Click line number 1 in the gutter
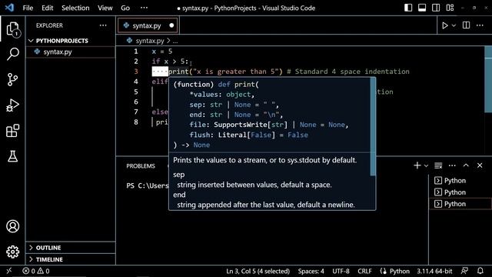 tap(136, 52)
